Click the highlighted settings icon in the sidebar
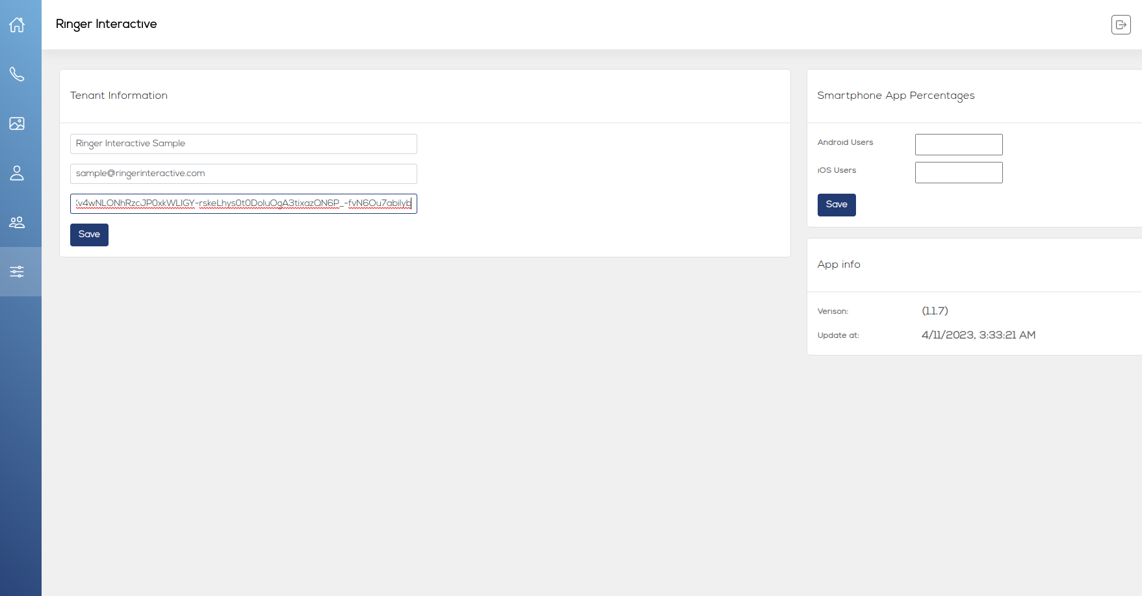Viewport: 1142px width, 596px height. (x=16, y=272)
